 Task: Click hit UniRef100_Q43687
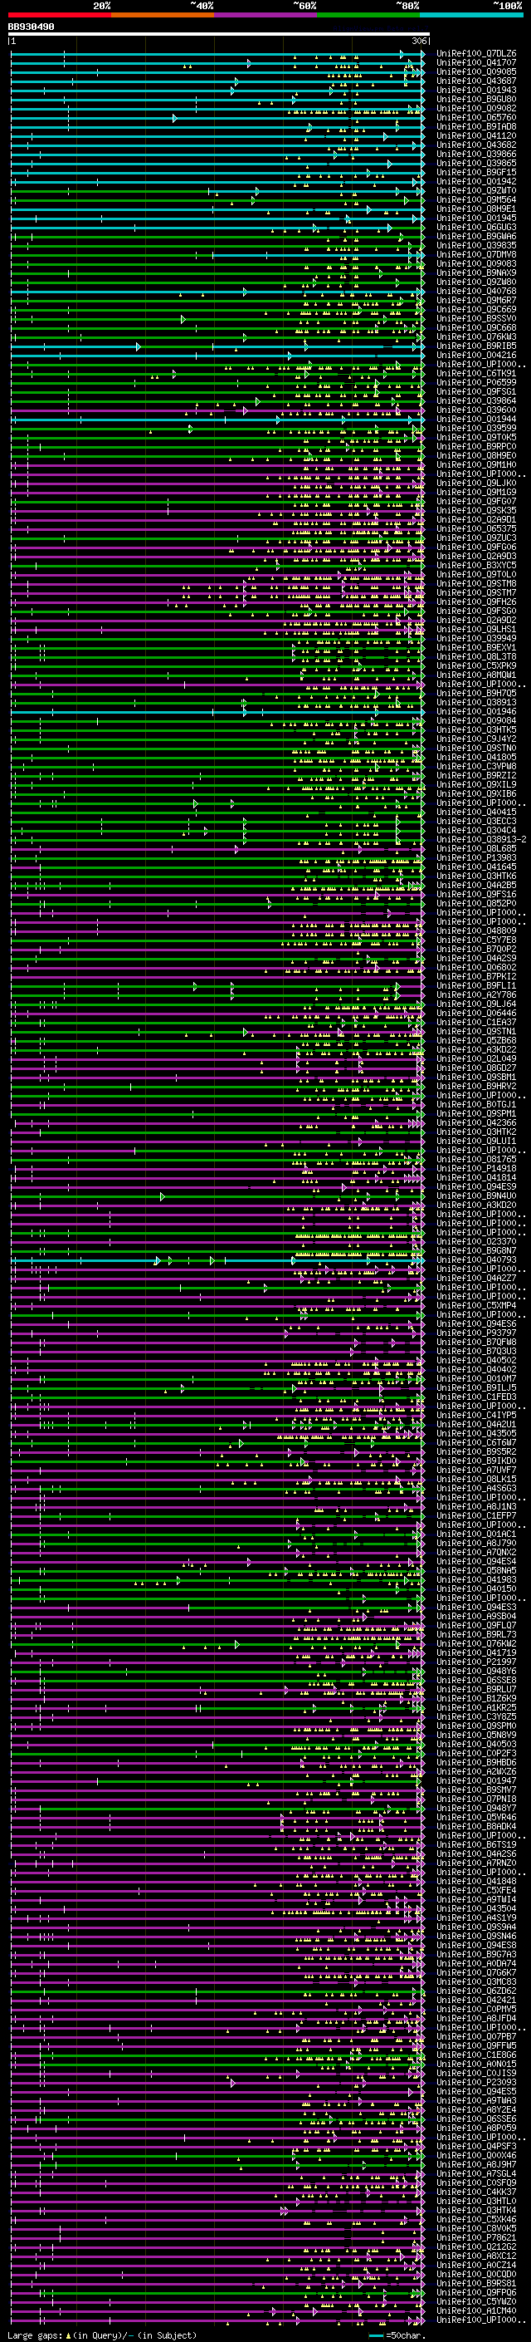click(476, 81)
